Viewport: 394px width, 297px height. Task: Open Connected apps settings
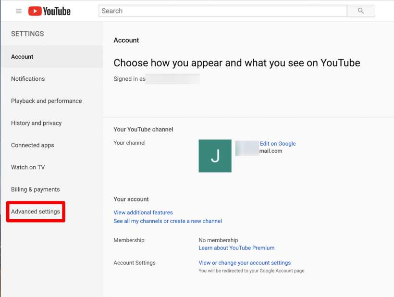[x=33, y=145]
